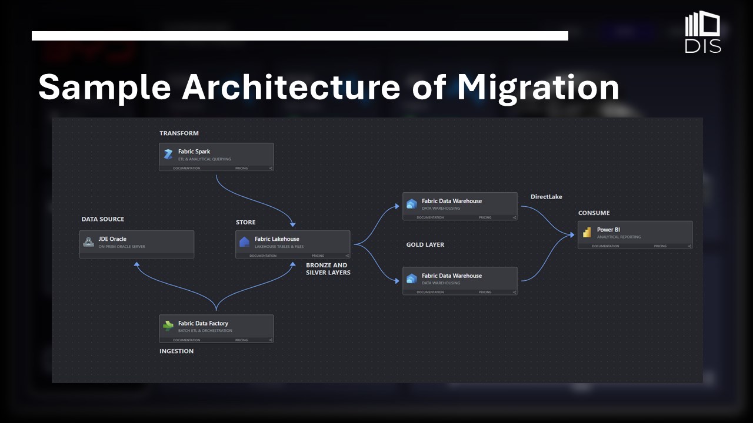Click the 'BATCH ETL & ORCHESTRATION' subtitle
753x423 pixels.
(205, 331)
